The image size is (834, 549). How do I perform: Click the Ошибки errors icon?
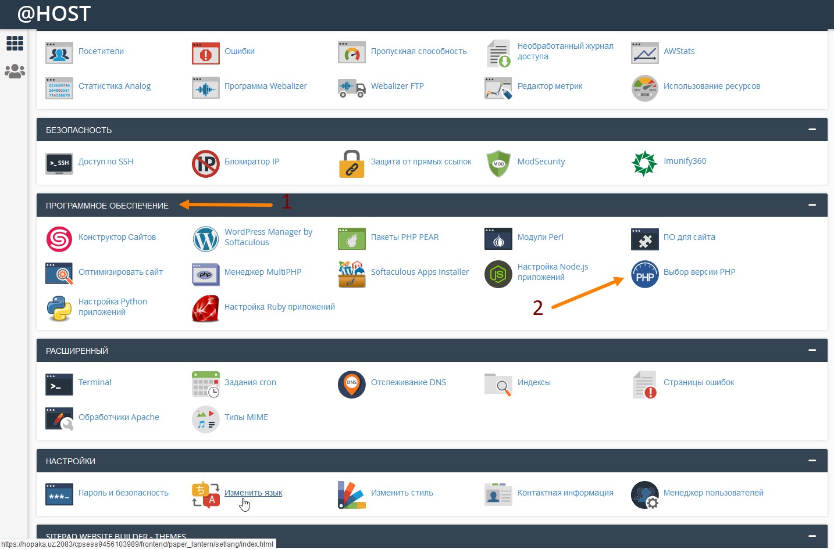pos(206,53)
